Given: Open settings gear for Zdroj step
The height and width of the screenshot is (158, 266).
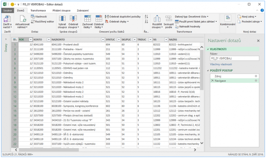Looking at the screenshot, I should point(256,76).
